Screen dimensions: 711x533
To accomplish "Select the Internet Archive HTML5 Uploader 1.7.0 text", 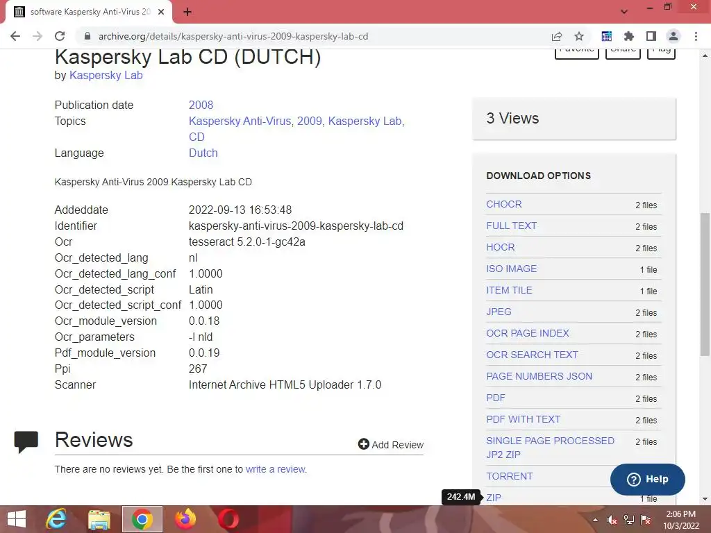I will [285, 384].
